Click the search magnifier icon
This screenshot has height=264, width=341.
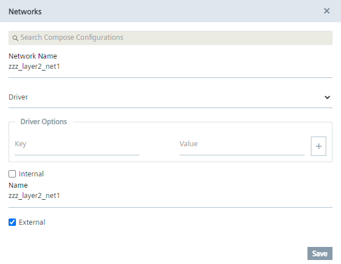15,38
